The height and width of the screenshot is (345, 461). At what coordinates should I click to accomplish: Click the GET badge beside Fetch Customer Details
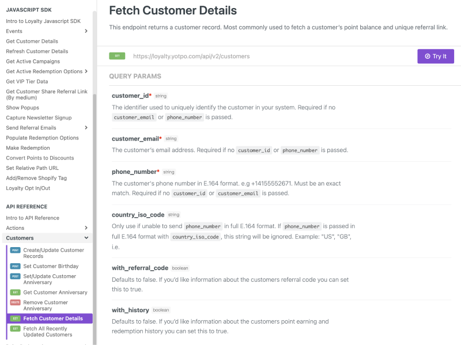17,318
